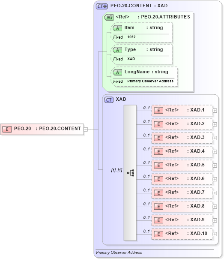
Task: Click the E icon of XAD.3
Action: point(158,138)
